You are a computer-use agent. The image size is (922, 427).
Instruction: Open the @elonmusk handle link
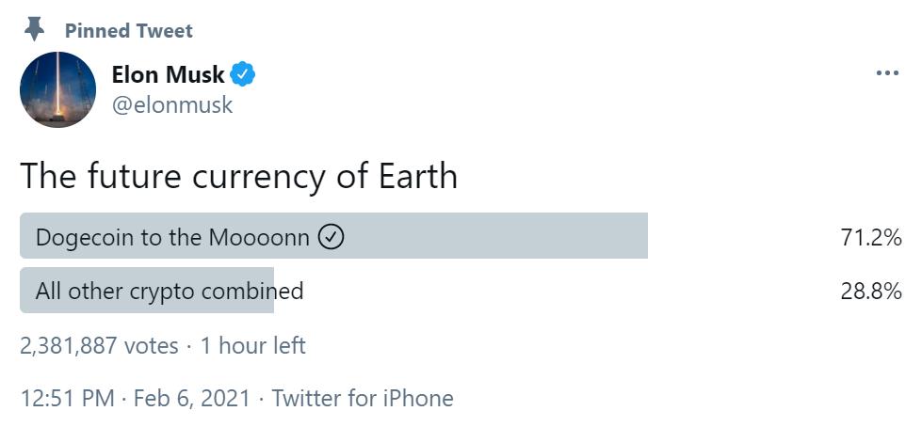pos(172,105)
